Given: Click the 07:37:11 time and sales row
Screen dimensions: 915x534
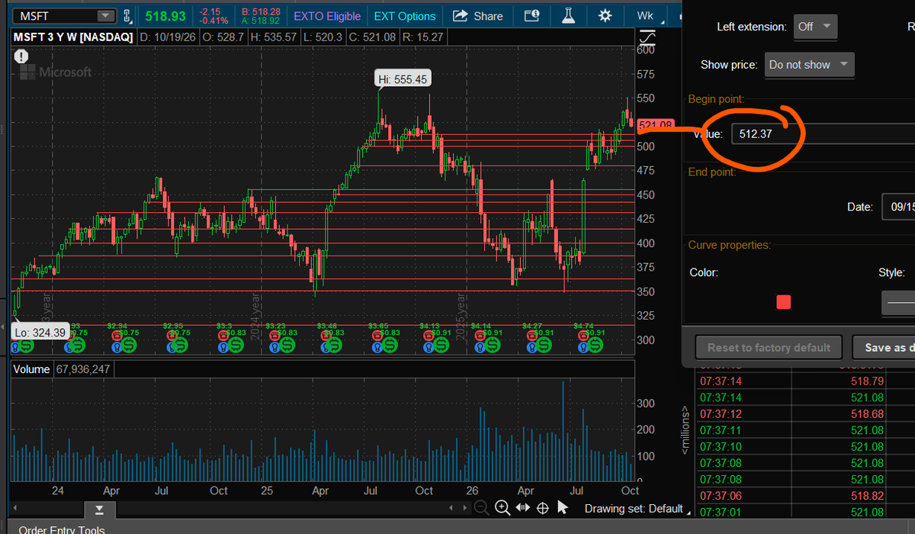Looking at the screenshot, I should 805,430.
